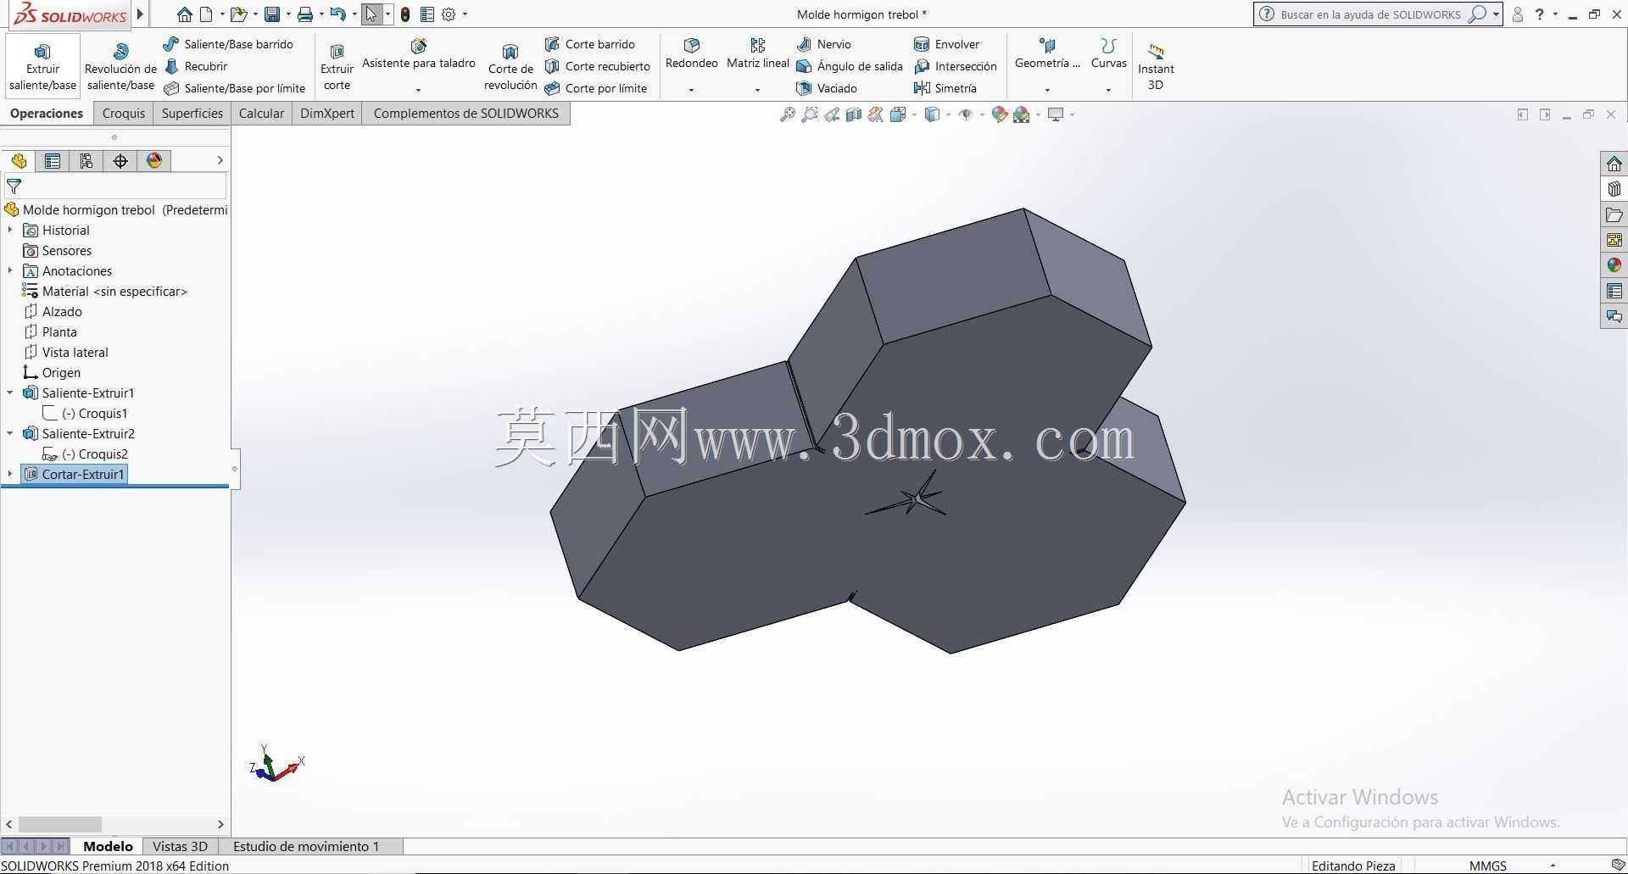Open the Matriz lineal dropdown arrow
The height and width of the screenshot is (874, 1628).
(x=757, y=90)
